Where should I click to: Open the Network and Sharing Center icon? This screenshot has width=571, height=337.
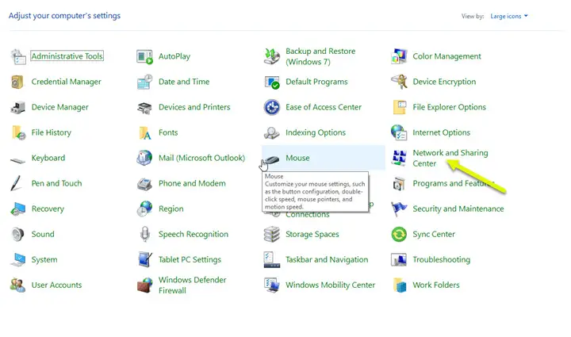tap(399, 158)
